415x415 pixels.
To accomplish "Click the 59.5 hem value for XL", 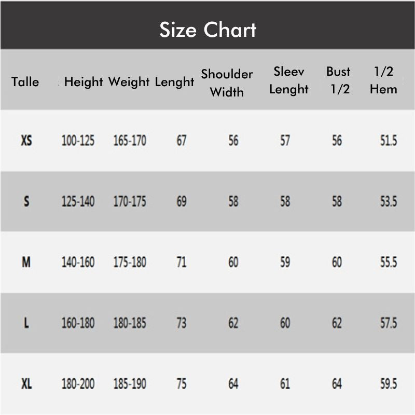I will point(388,384).
